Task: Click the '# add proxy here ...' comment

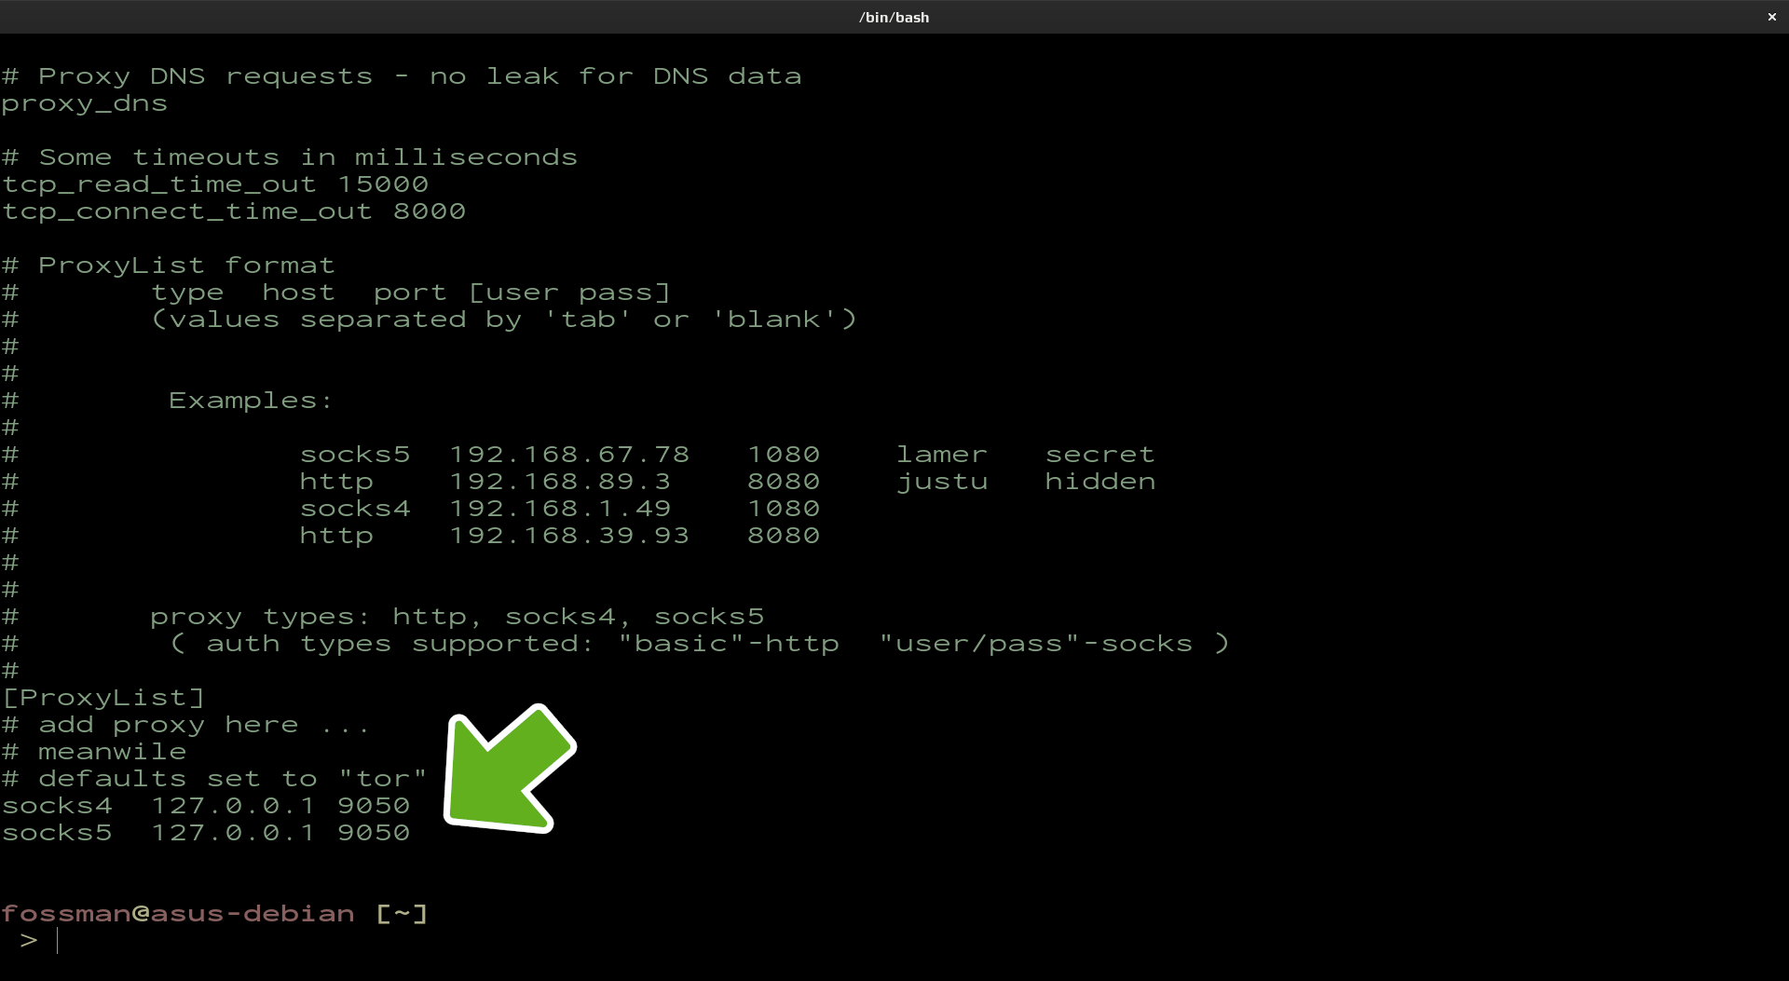Action: 186,725
